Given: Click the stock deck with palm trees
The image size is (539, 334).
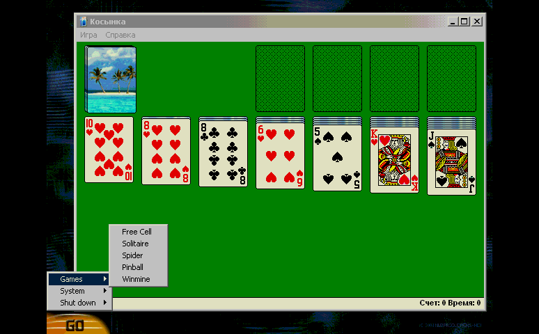Looking at the screenshot, I should [111, 79].
